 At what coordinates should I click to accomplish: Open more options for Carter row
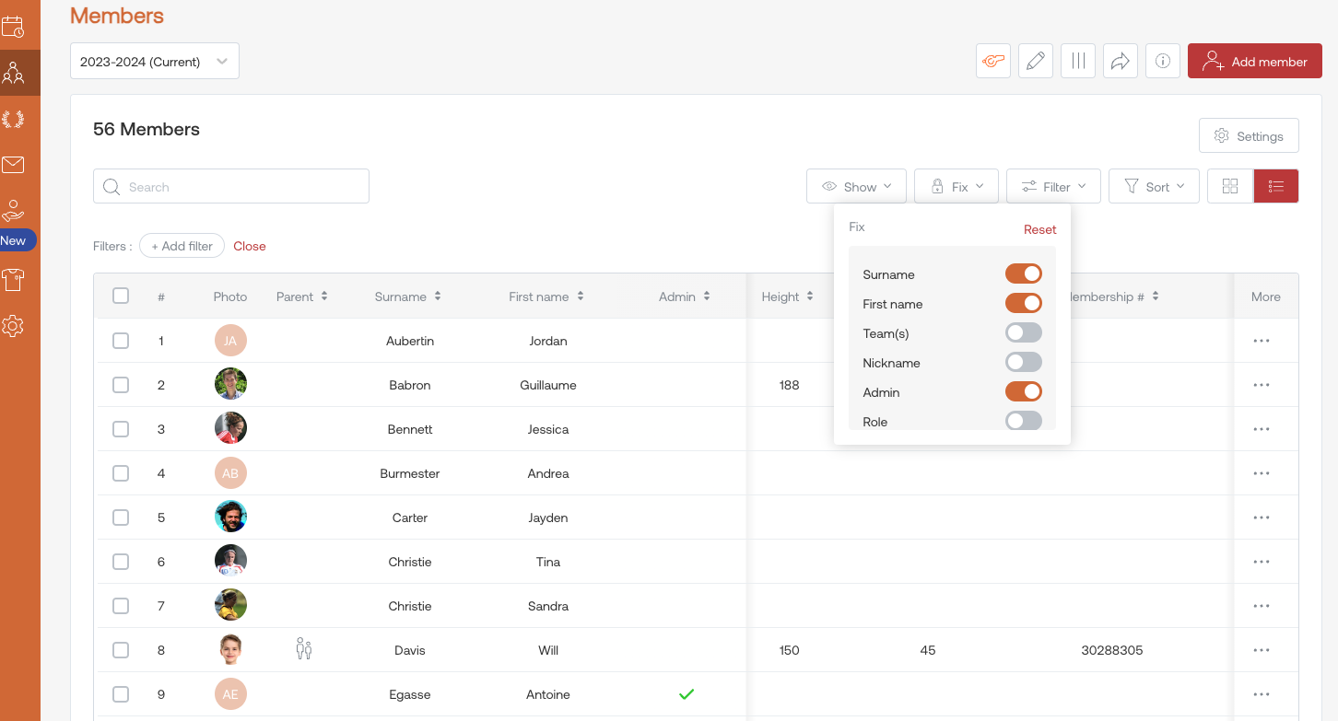coord(1262,517)
